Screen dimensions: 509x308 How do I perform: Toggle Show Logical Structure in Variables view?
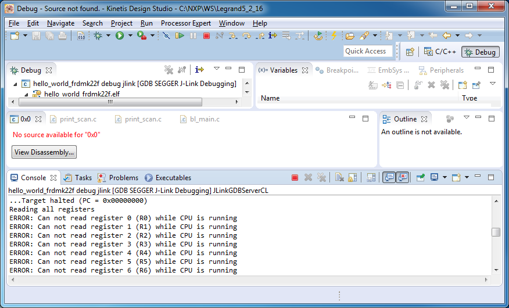coord(386,85)
